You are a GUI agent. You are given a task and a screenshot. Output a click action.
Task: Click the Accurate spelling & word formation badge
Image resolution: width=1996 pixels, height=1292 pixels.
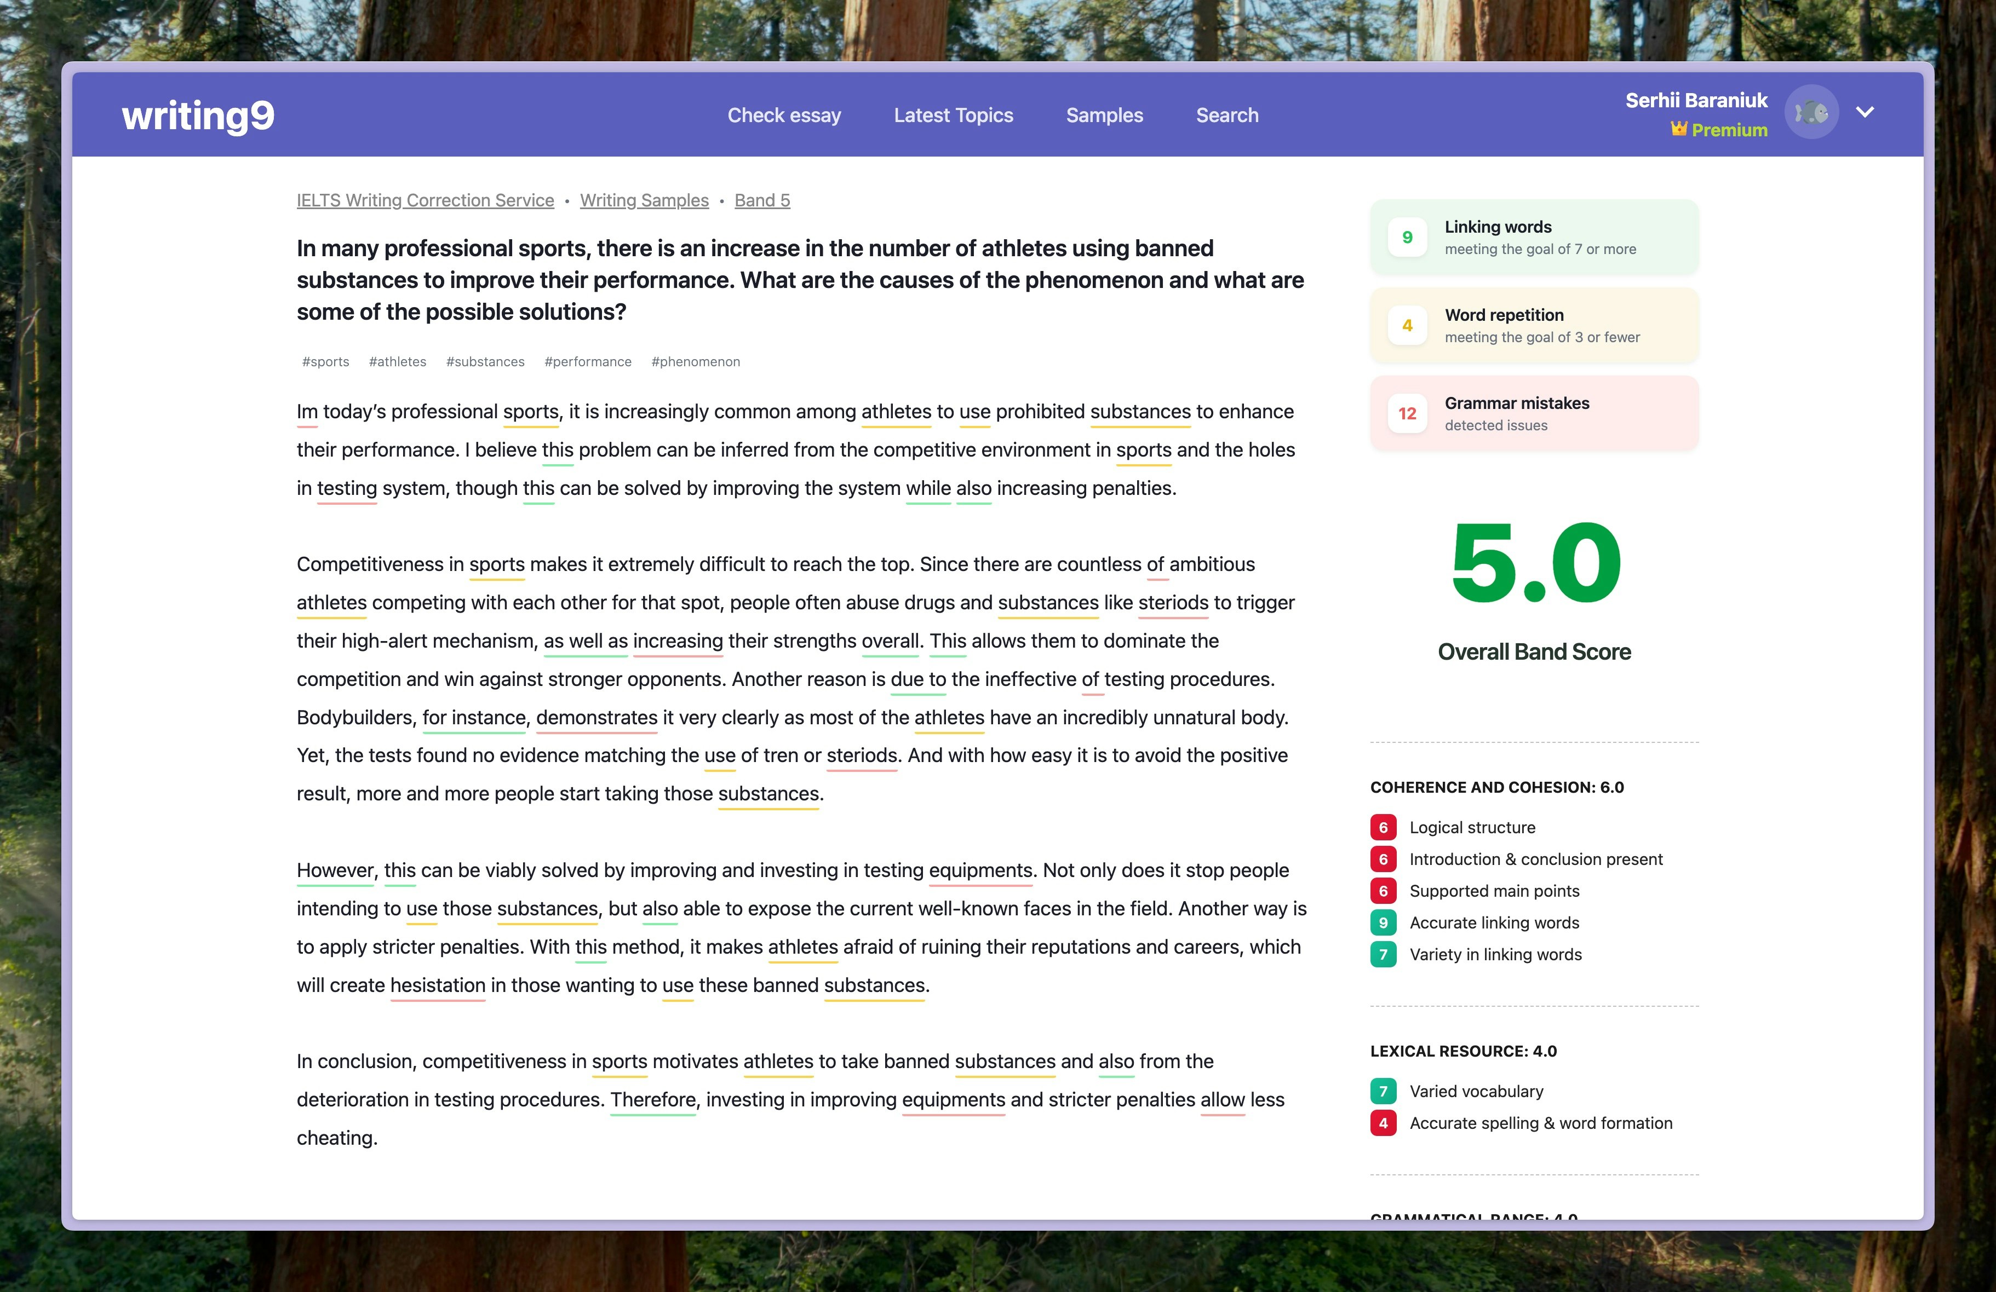1383,1123
